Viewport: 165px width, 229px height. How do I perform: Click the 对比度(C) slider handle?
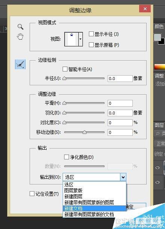point(64,122)
